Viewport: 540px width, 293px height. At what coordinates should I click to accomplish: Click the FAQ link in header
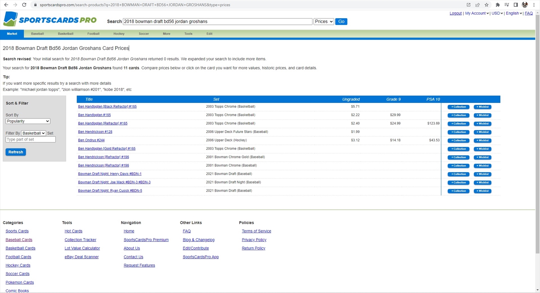[529, 13]
